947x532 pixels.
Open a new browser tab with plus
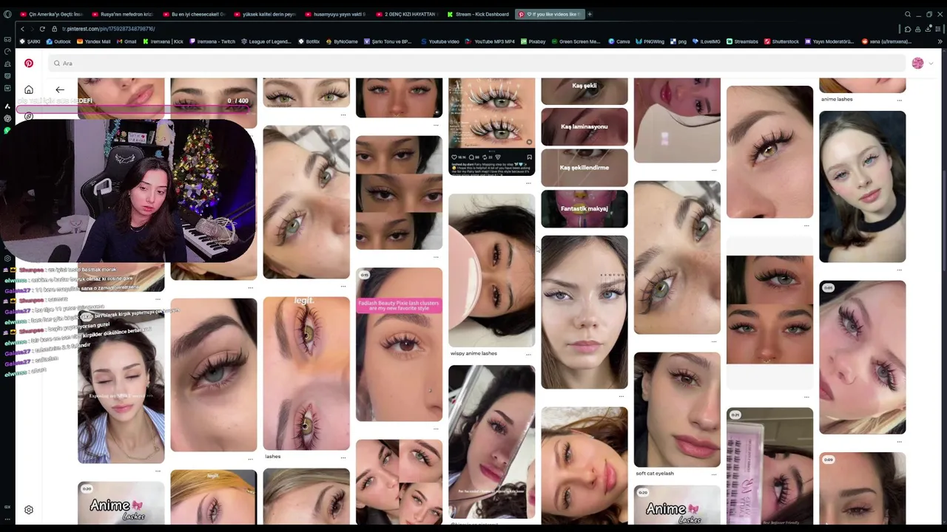[x=590, y=14]
